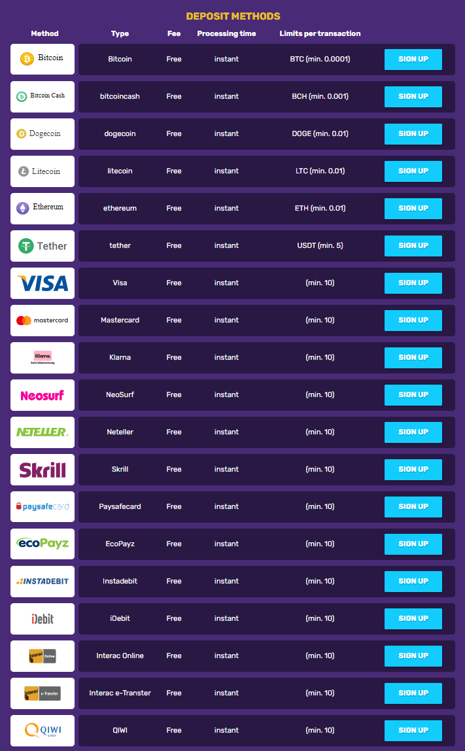Sign up in the Interac Online row
Viewport: 465px width, 751px height.
[413, 655]
